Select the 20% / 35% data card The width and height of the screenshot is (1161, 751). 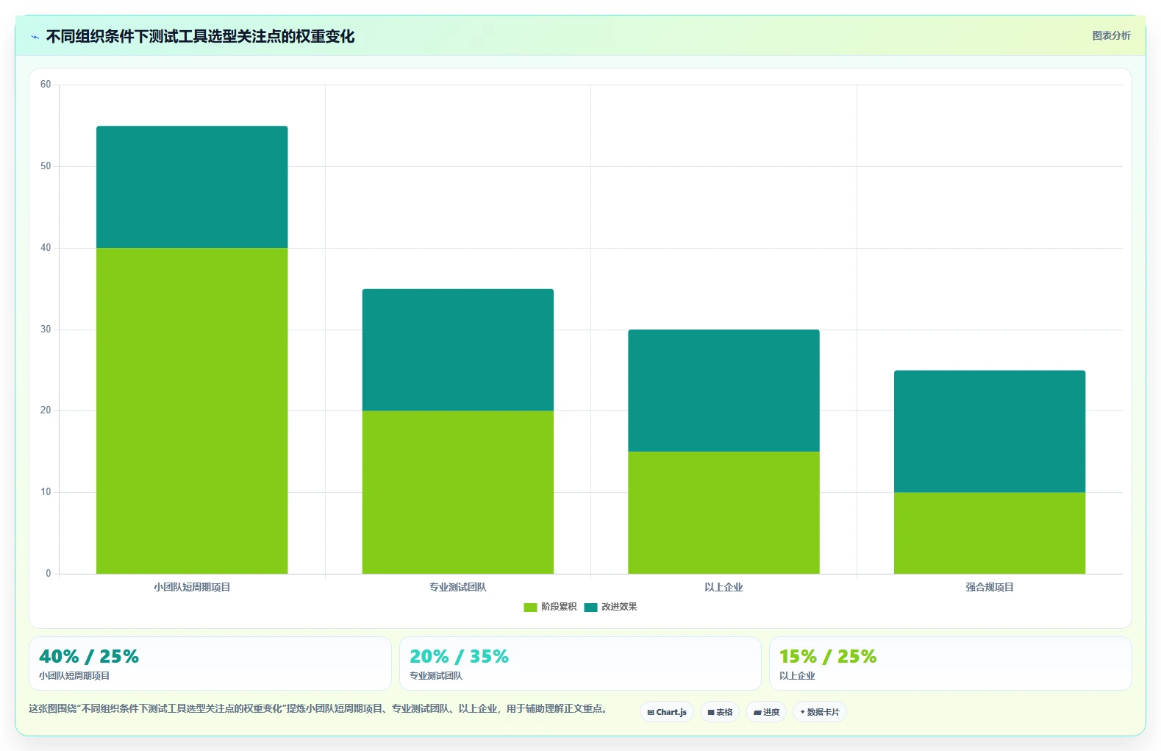(x=580, y=663)
